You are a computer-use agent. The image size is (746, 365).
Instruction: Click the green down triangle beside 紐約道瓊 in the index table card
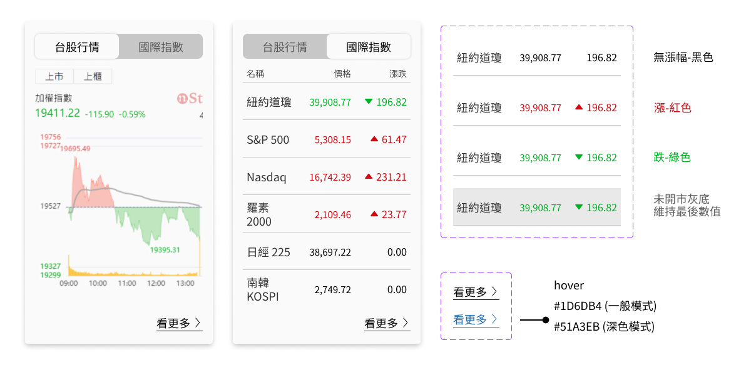click(368, 101)
